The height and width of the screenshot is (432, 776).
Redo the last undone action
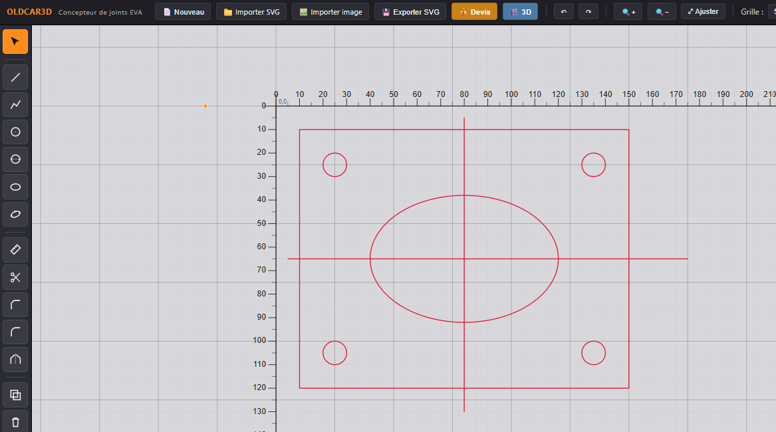pos(588,11)
